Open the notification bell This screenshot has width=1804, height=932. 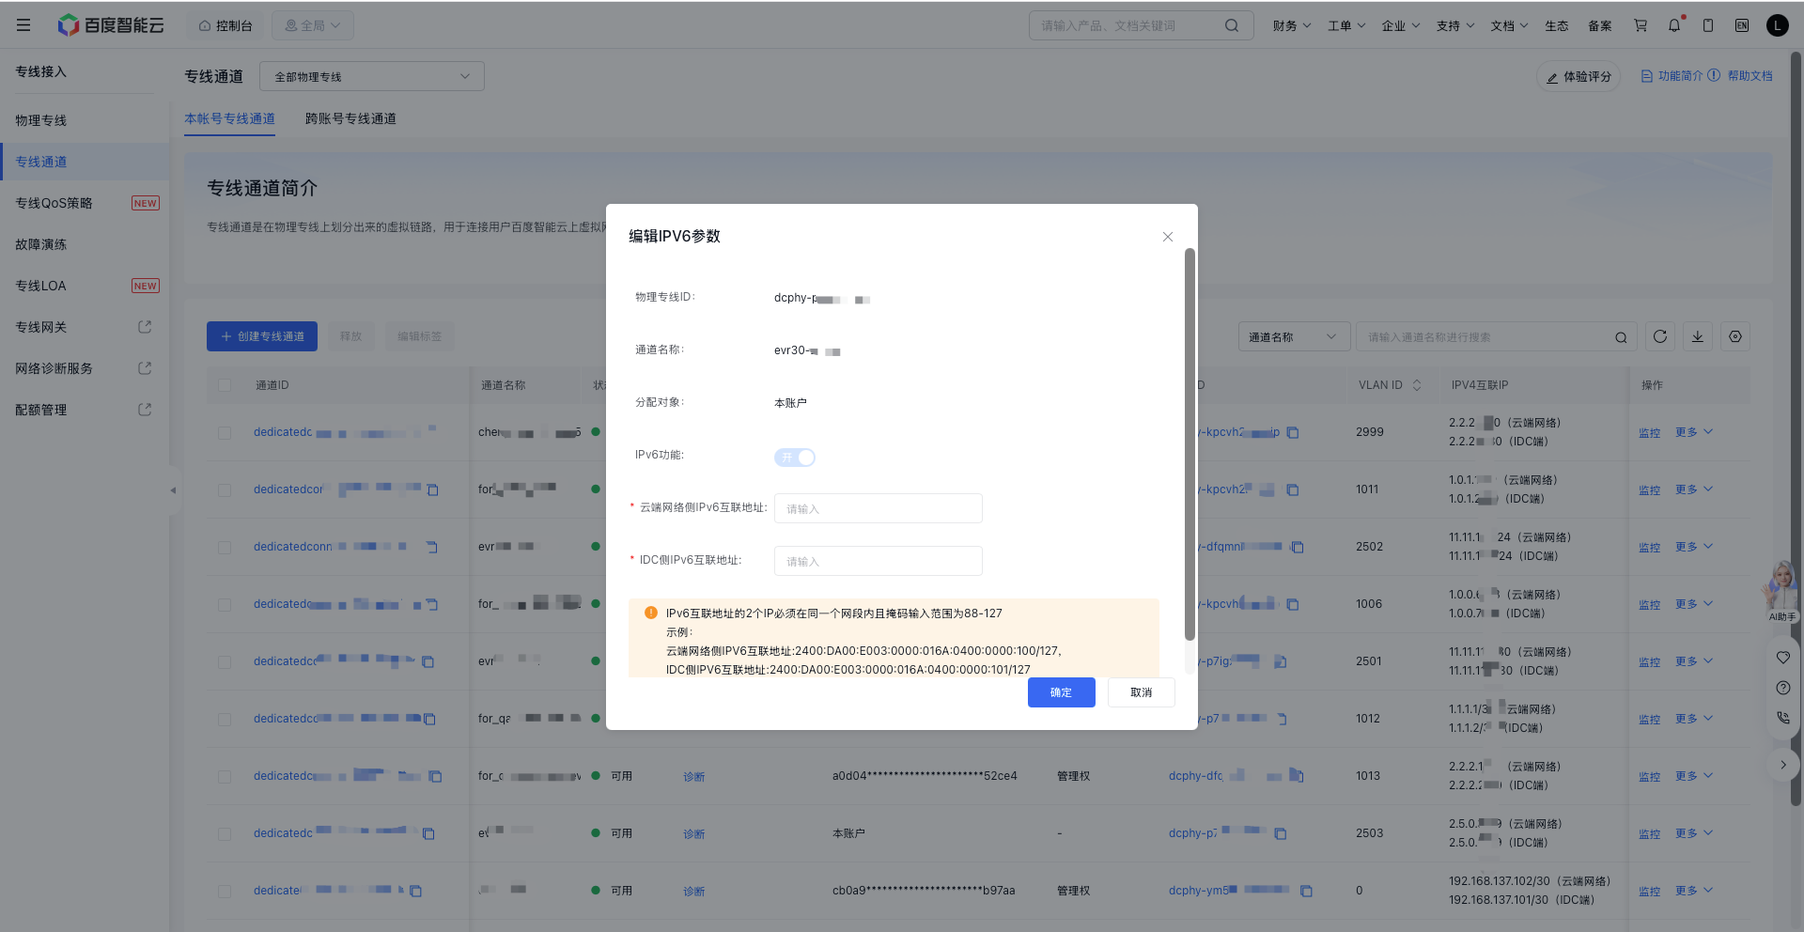1674,25
